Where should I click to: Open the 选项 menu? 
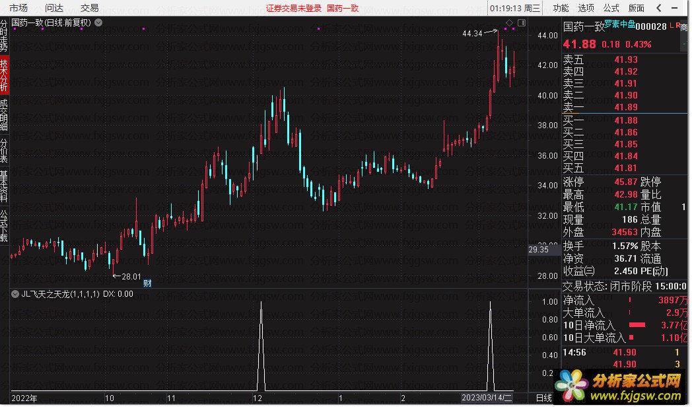586,8
